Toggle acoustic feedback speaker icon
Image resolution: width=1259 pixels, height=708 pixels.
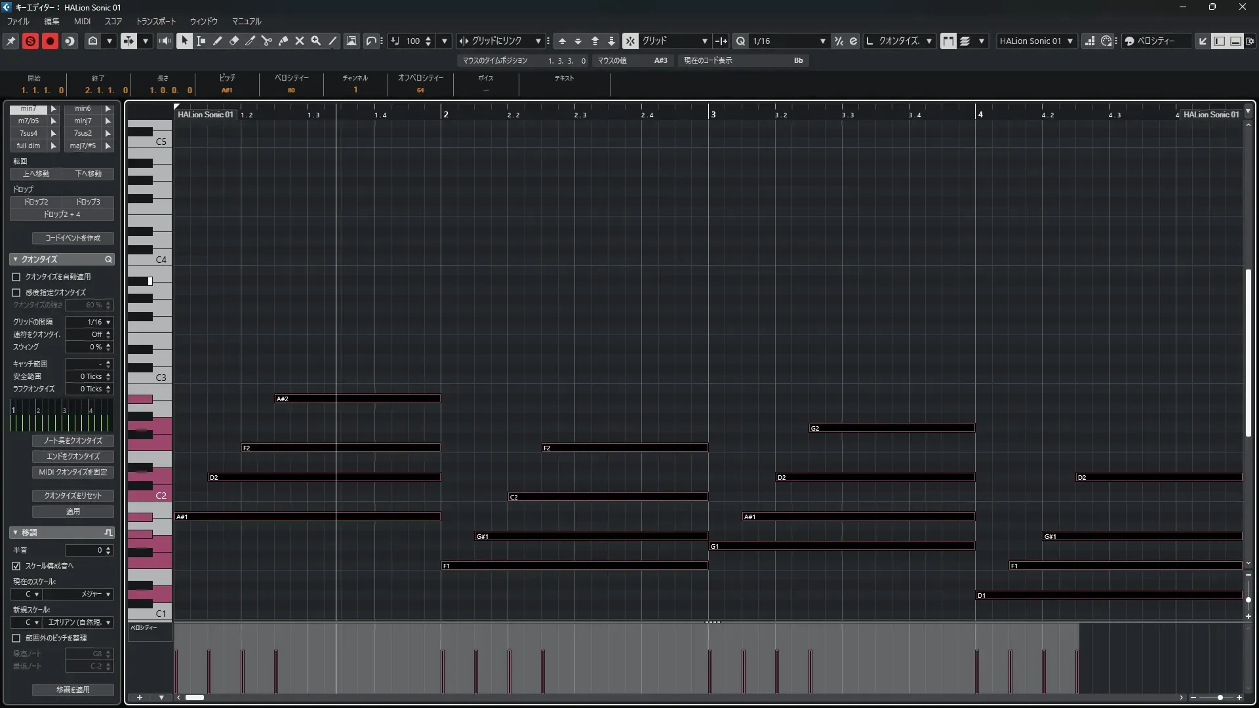click(165, 41)
